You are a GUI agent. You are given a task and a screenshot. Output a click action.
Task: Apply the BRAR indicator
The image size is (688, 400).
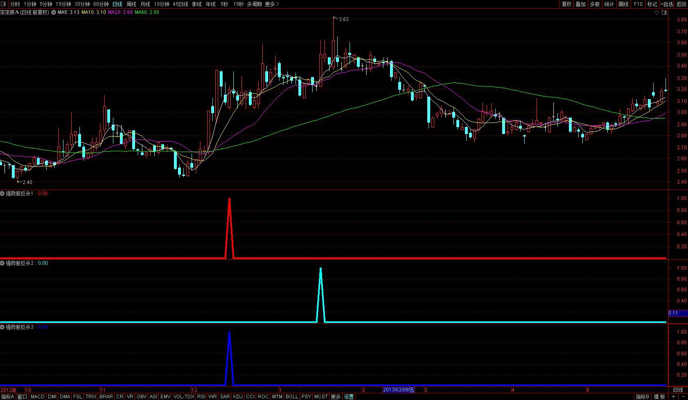[x=106, y=397]
